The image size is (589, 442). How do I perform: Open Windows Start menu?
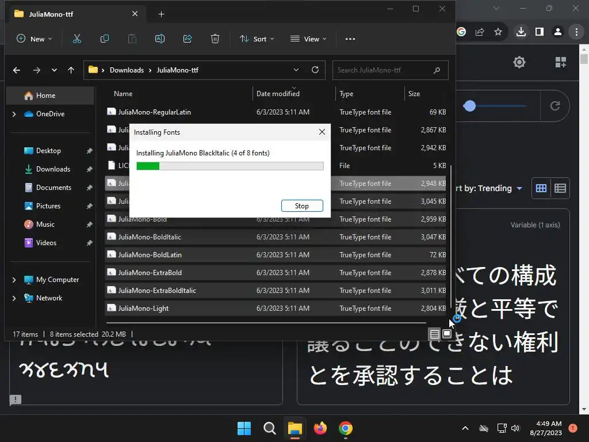[x=244, y=428]
